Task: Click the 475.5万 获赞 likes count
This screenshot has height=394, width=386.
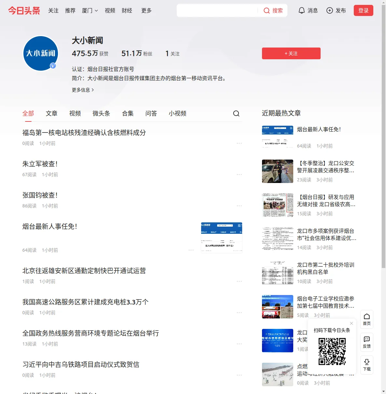Action: coord(90,53)
